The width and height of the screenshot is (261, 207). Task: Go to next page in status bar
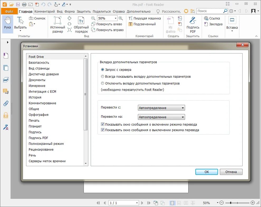(x=142, y=203)
